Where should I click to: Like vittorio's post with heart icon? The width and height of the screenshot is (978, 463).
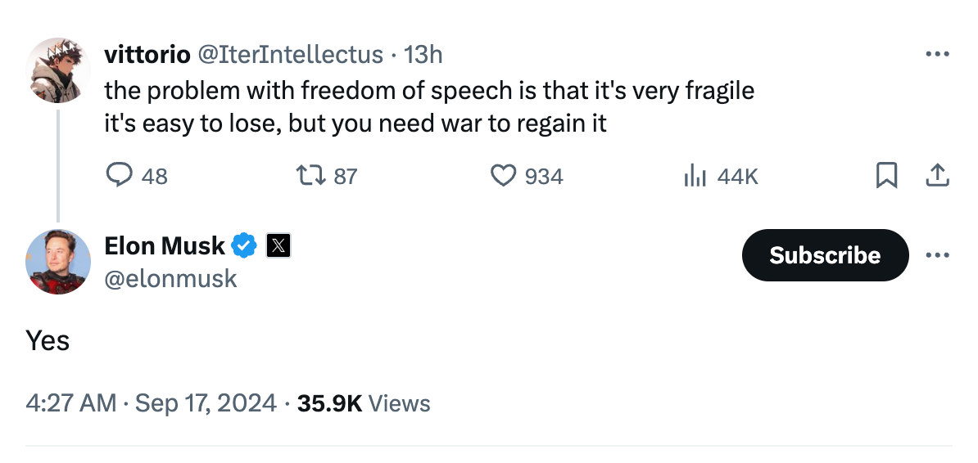(x=503, y=175)
